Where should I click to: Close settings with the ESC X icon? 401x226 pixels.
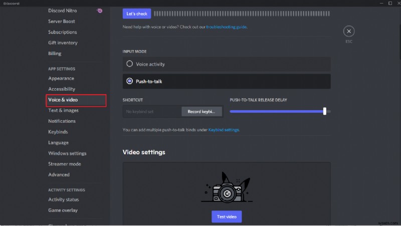tap(348, 31)
